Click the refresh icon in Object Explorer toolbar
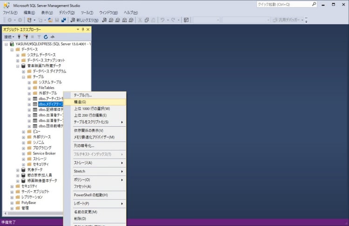Screen dimensions: 349x226 46,37
